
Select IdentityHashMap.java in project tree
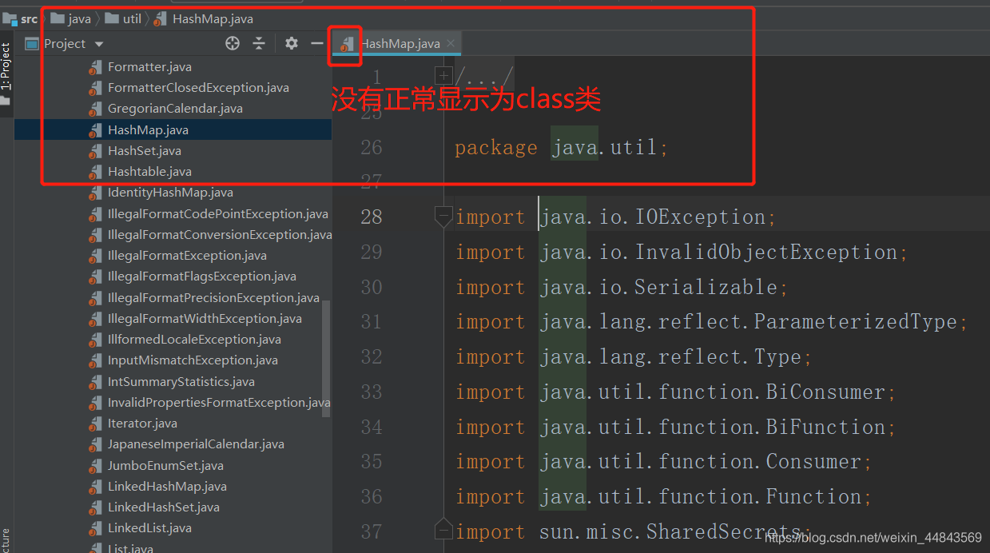[170, 193]
